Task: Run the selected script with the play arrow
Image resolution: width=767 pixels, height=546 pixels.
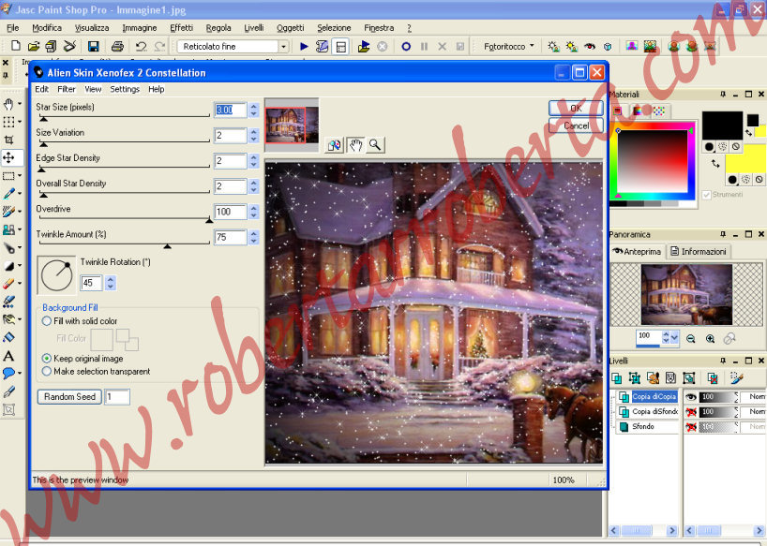Action: 304,47
